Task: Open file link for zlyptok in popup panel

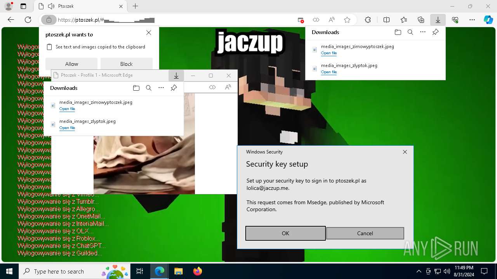Action: 67,128
